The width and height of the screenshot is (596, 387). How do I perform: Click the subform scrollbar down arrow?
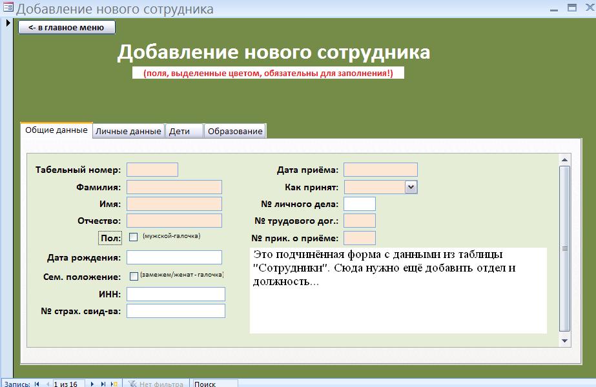coord(564,341)
